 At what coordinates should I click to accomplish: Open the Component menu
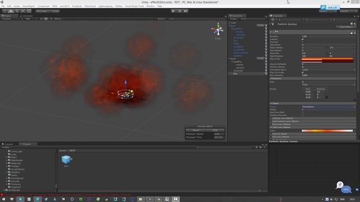click(x=43, y=6)
